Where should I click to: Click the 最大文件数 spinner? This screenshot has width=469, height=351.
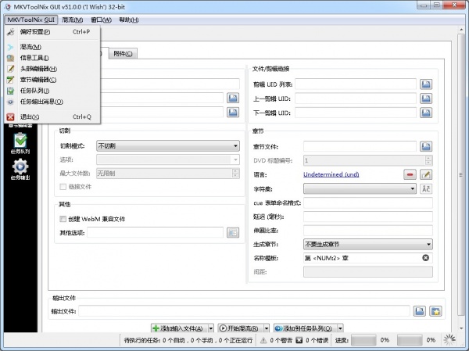click(168, 174)
